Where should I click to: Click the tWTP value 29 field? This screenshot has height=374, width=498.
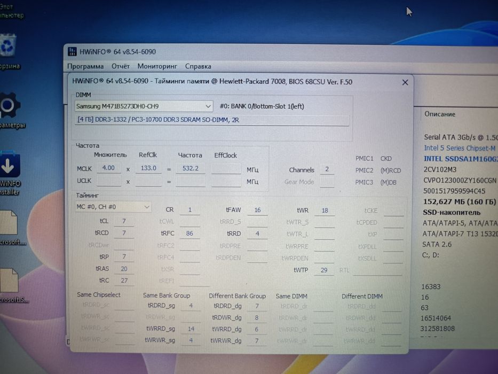click(323, 270)
